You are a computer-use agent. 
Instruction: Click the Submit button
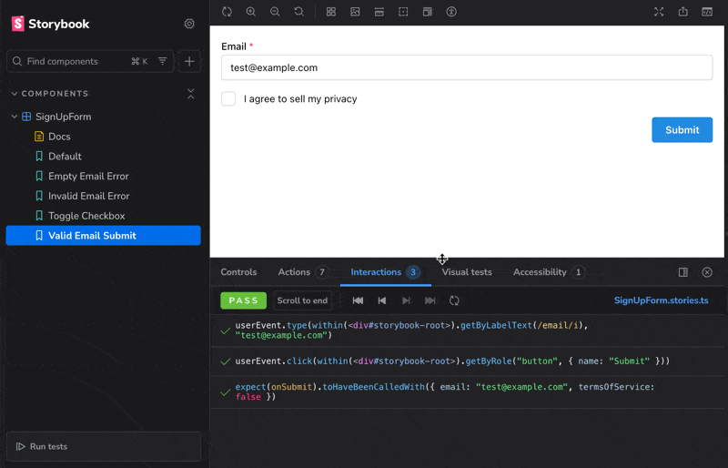682,129
